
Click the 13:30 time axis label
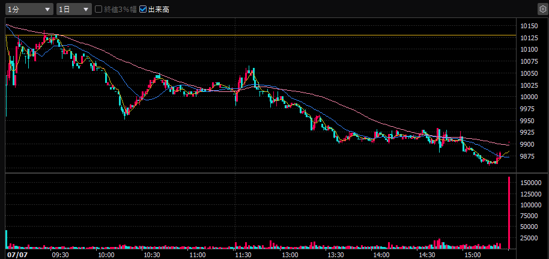335,255
